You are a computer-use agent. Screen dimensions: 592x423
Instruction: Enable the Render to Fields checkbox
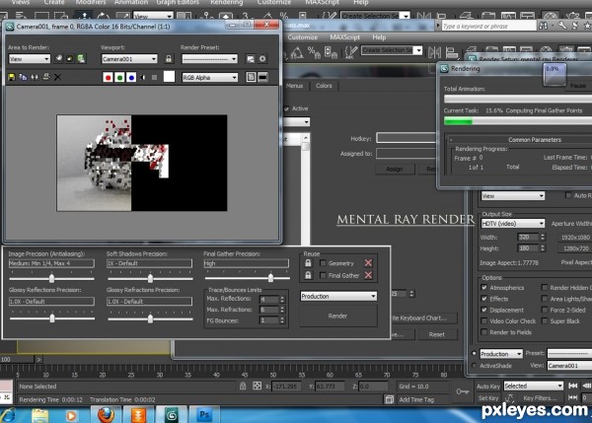pos(484,332)
